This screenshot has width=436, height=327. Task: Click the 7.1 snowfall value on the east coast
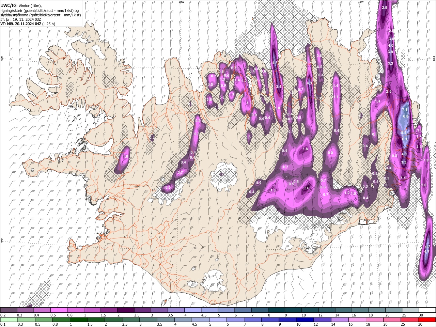tap(405, 110)
